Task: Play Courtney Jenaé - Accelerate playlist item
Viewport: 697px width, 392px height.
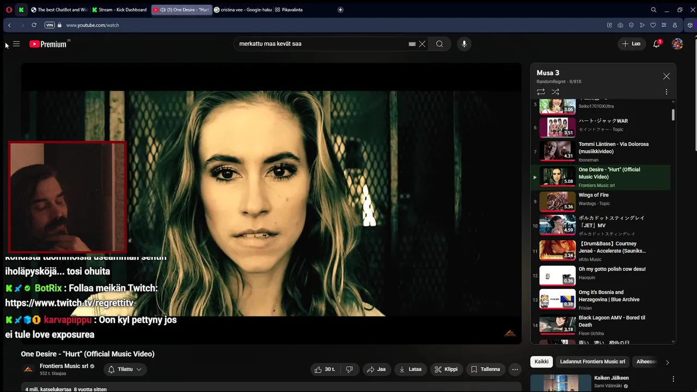Action: 602,251
